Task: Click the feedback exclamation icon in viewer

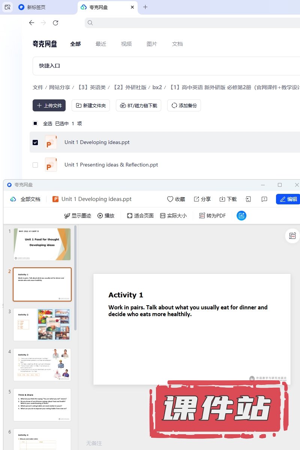Action: 264,199
